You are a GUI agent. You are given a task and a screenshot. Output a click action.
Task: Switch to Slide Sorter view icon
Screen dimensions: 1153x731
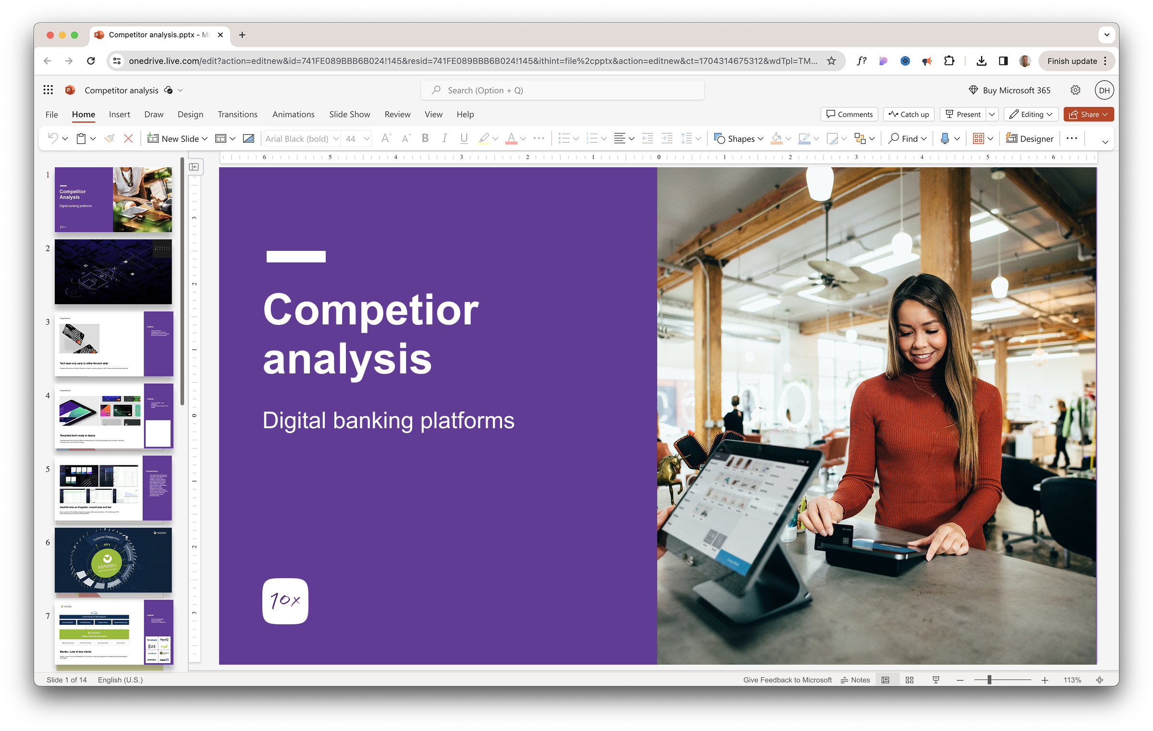pos(909,680)
